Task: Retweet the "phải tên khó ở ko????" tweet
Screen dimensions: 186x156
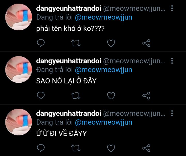Action: click(x=76, y=43)
